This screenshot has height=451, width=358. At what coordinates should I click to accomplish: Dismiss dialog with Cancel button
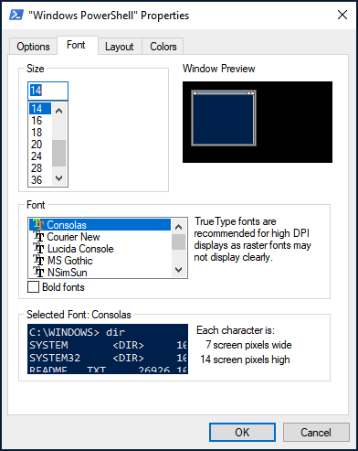316,432
